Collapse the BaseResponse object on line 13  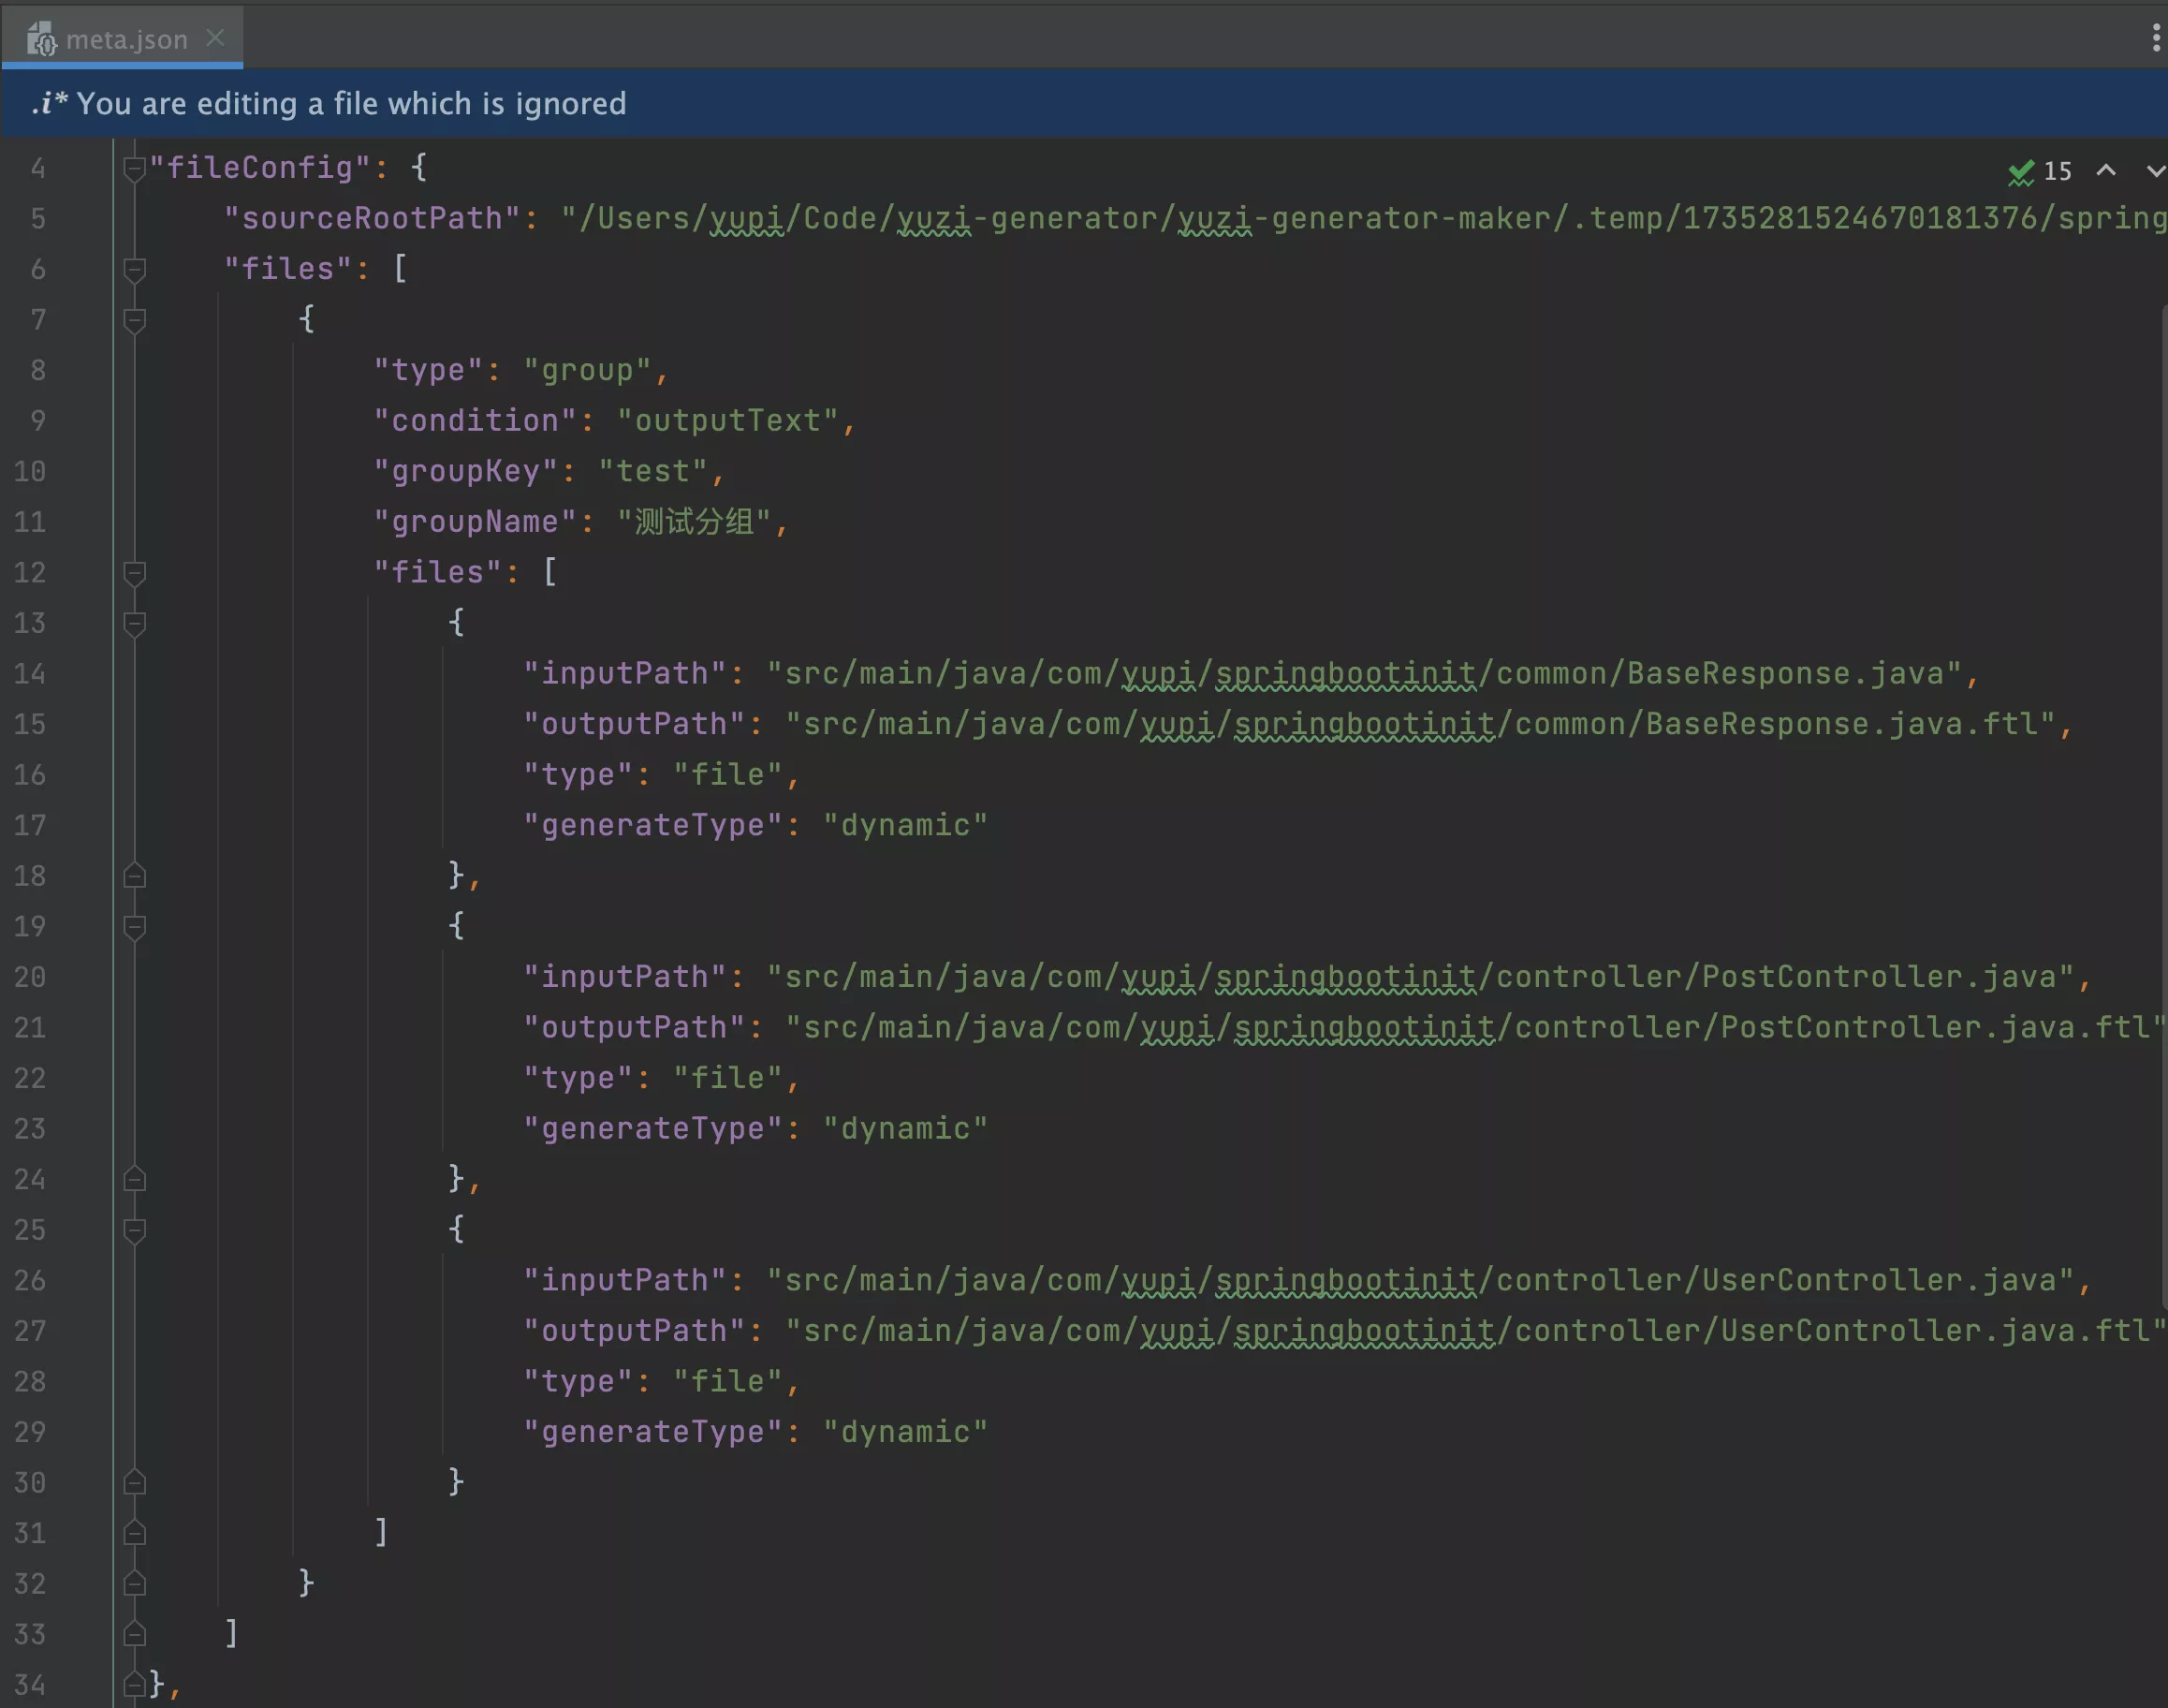point(135,624)
